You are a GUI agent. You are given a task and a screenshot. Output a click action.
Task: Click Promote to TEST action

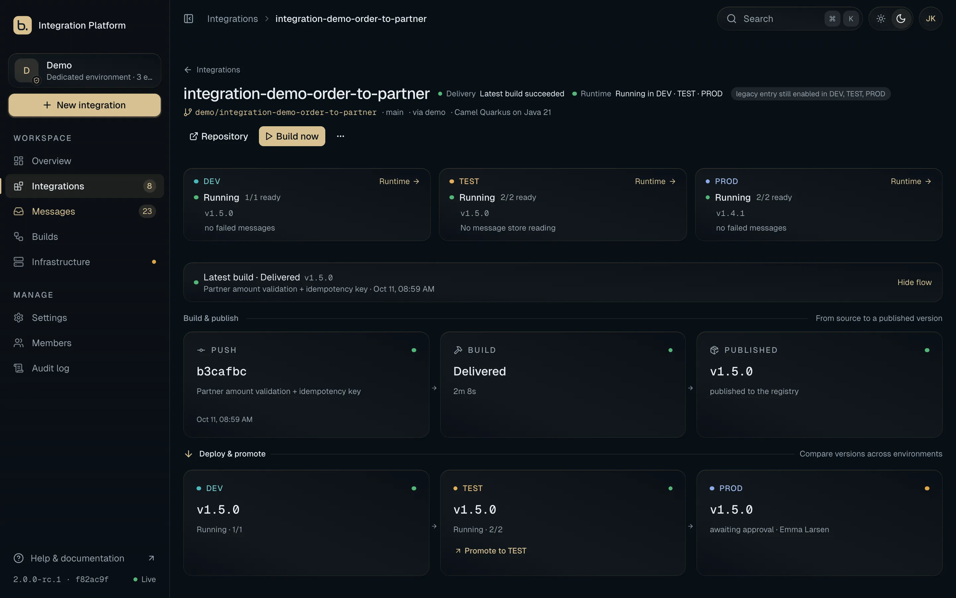click(491, 550)
